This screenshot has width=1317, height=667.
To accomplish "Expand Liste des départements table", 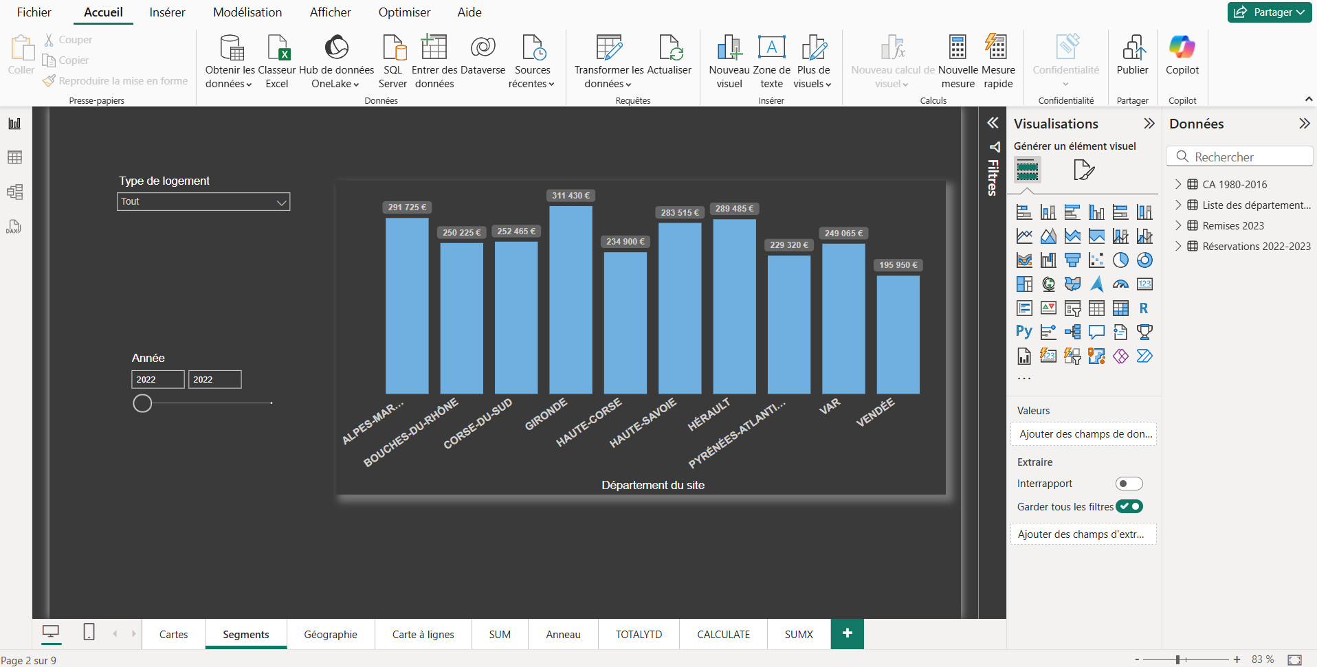I will click(1178, 205).
